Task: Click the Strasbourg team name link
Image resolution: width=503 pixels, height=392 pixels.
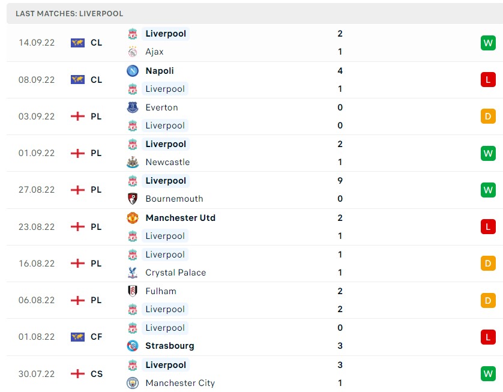Action: pos(169,346)
